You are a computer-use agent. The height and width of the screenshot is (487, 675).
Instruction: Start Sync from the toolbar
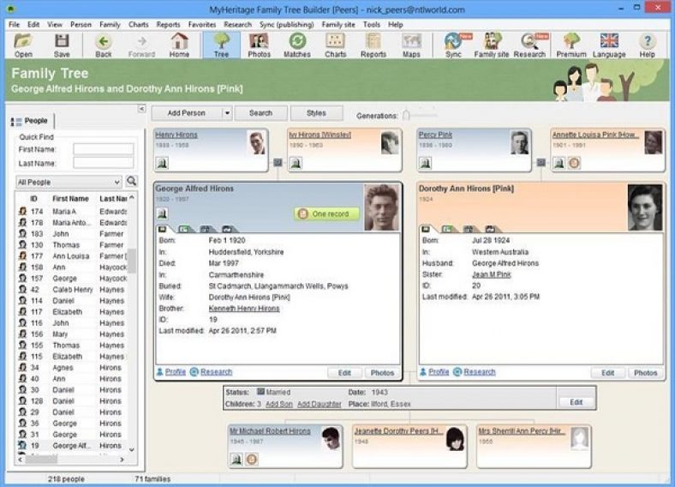(x=453, y=45)
